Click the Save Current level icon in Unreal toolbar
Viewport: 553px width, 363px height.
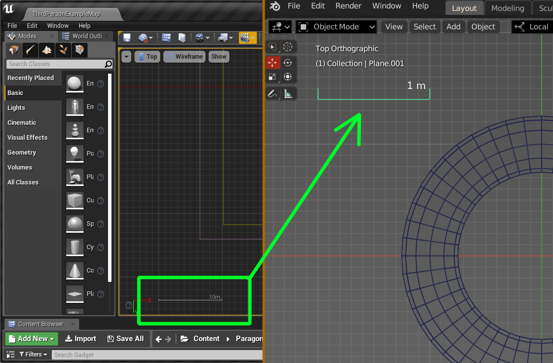[126, 38]
